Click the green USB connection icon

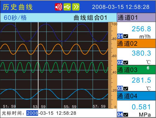tap(67, 7)
